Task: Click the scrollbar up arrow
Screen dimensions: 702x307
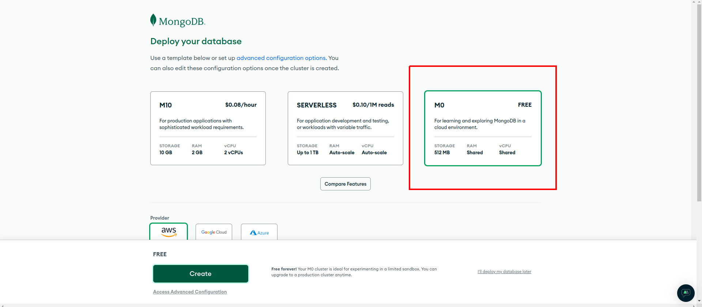Action: pos(699,2)
